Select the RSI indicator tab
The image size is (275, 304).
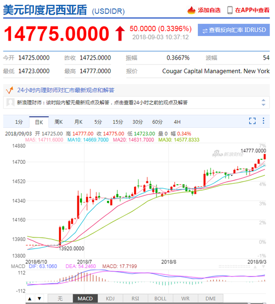point(135,298)
